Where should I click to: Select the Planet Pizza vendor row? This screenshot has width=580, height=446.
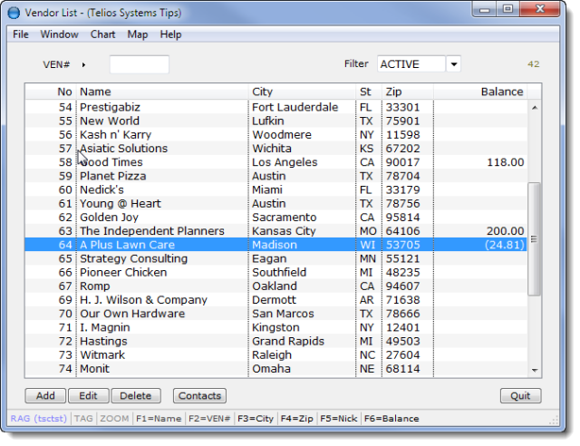click(112, 176)
